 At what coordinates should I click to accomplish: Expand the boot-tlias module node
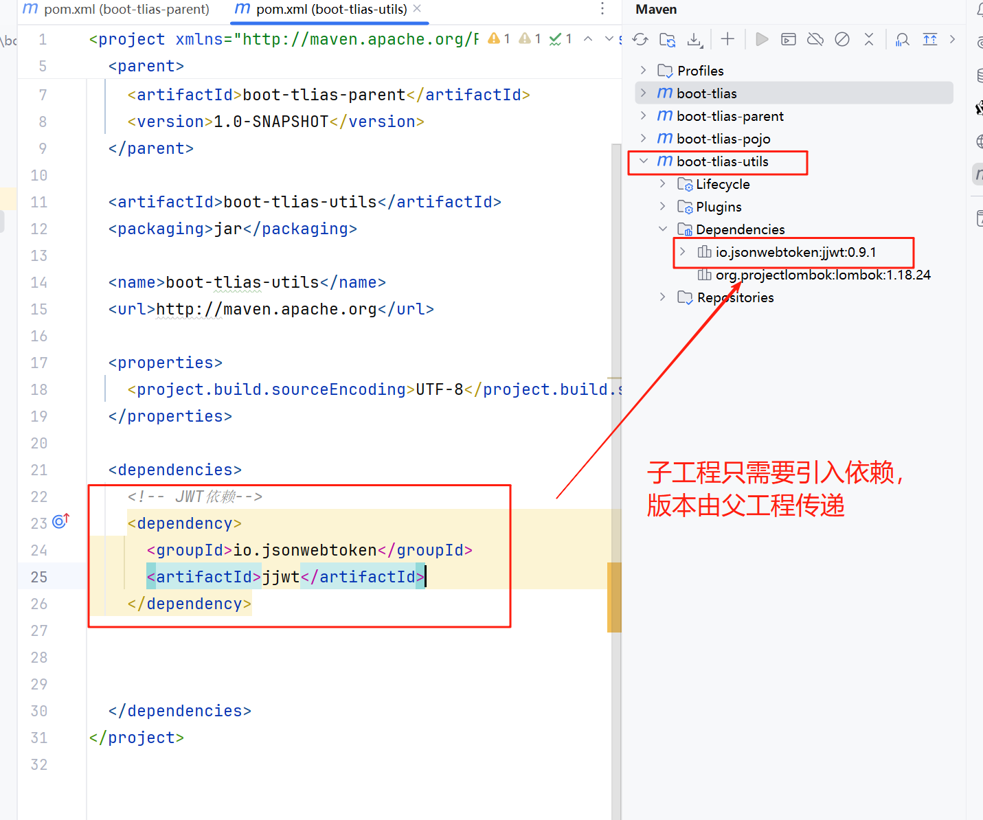(x=643, y=93)
